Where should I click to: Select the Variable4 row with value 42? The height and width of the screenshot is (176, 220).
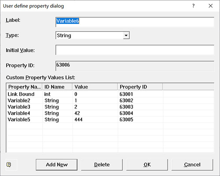(110, 113)
